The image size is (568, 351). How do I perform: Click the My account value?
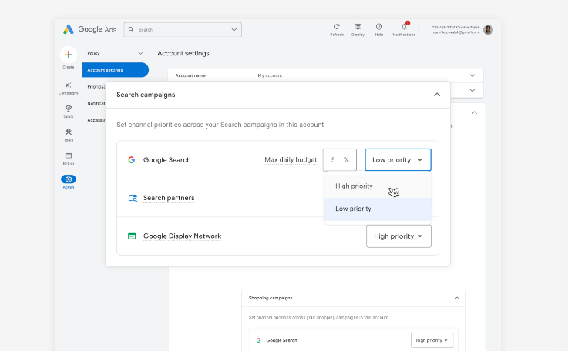(270, 75)
